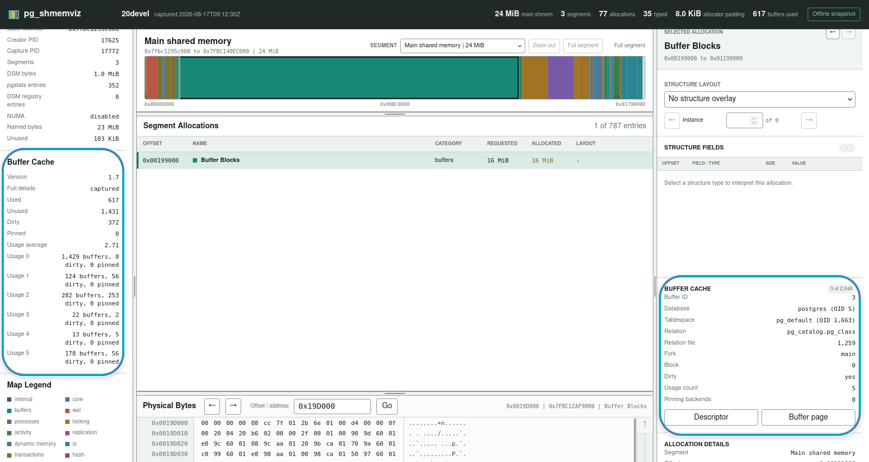Image resolution: width=869 pixels, height=462 pixels.
Task: Move Physical Bytes view forward with right arrow
Action: click(x=233, y=406)
